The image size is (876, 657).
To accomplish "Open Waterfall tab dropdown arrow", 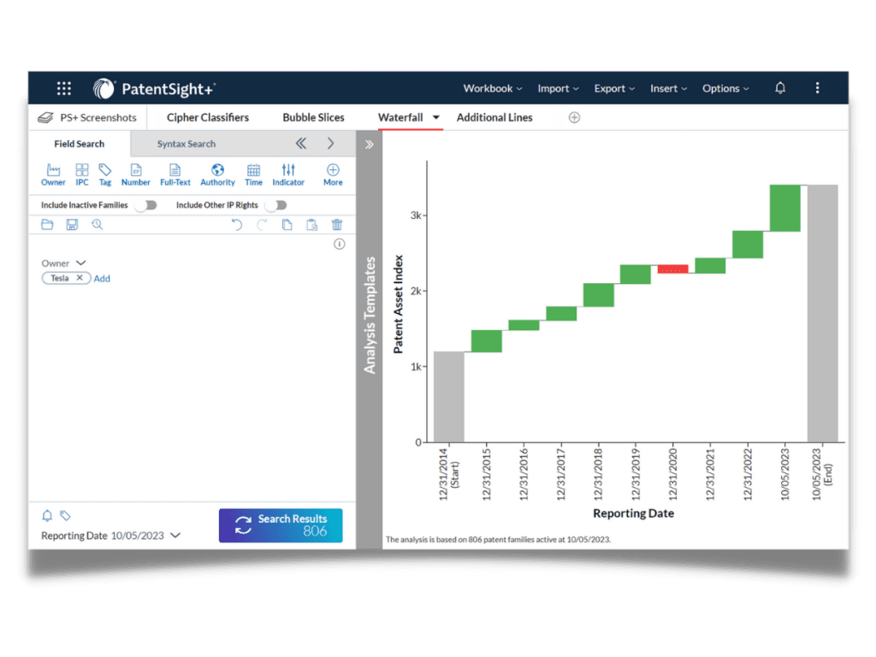I will tap(436, 117).
